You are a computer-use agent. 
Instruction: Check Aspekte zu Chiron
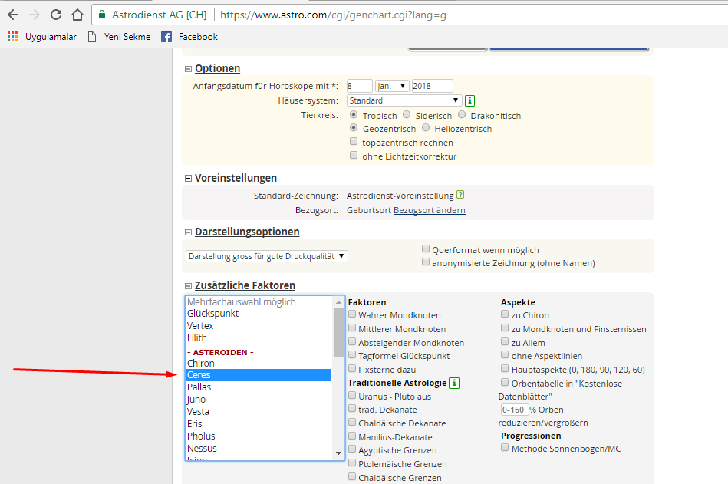click(505, 314)
